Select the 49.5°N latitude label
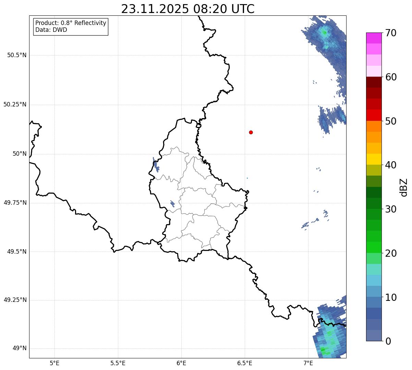This screenshot has height=370, width=412. coord(17,252)
